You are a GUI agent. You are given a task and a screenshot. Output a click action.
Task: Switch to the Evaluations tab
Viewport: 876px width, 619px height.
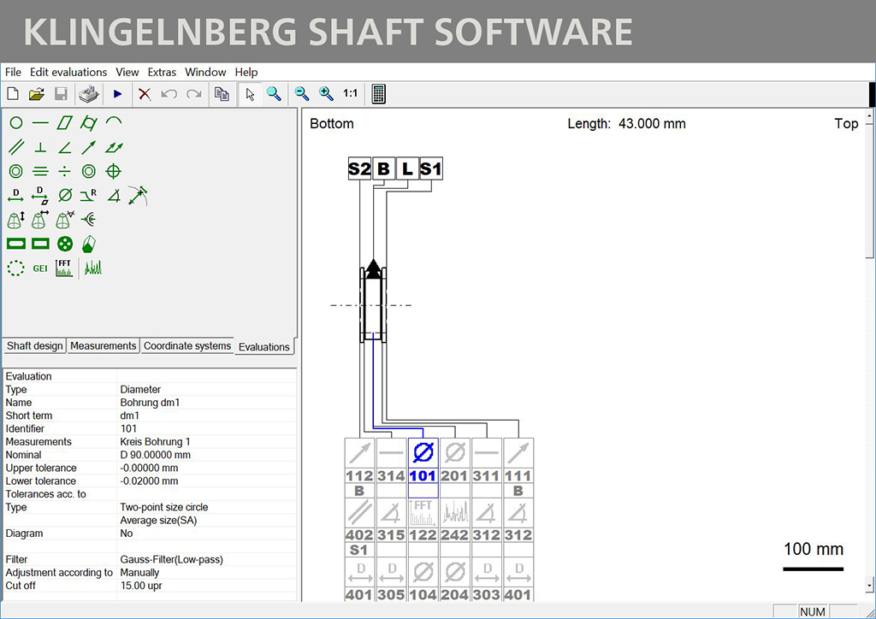[264, 346]
